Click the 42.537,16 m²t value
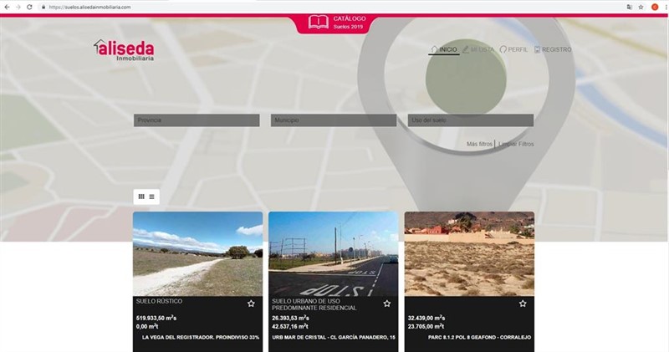 tap(290, 326)
